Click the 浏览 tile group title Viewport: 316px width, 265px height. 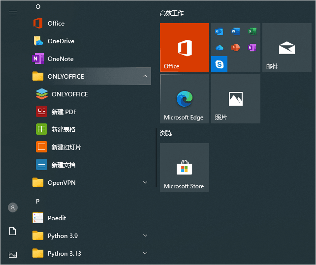pyautogui.click(x=166, y=133)
